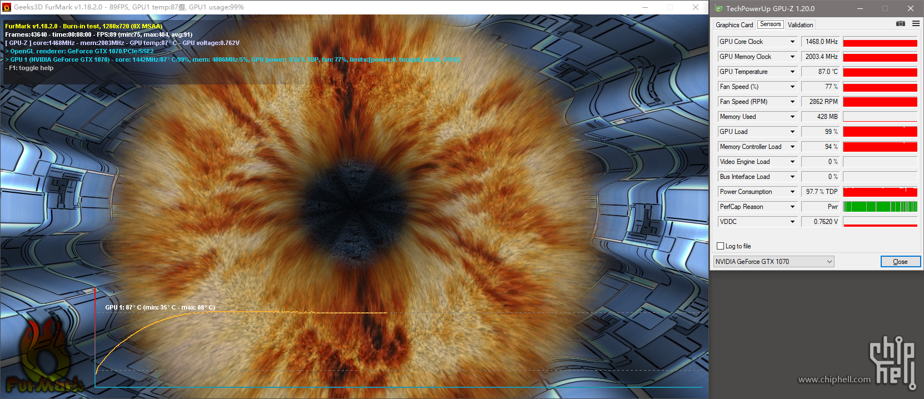Open the Fan Speed (%) dropdown
Viewport: 924px width, 399px height.
click(792, 87)
